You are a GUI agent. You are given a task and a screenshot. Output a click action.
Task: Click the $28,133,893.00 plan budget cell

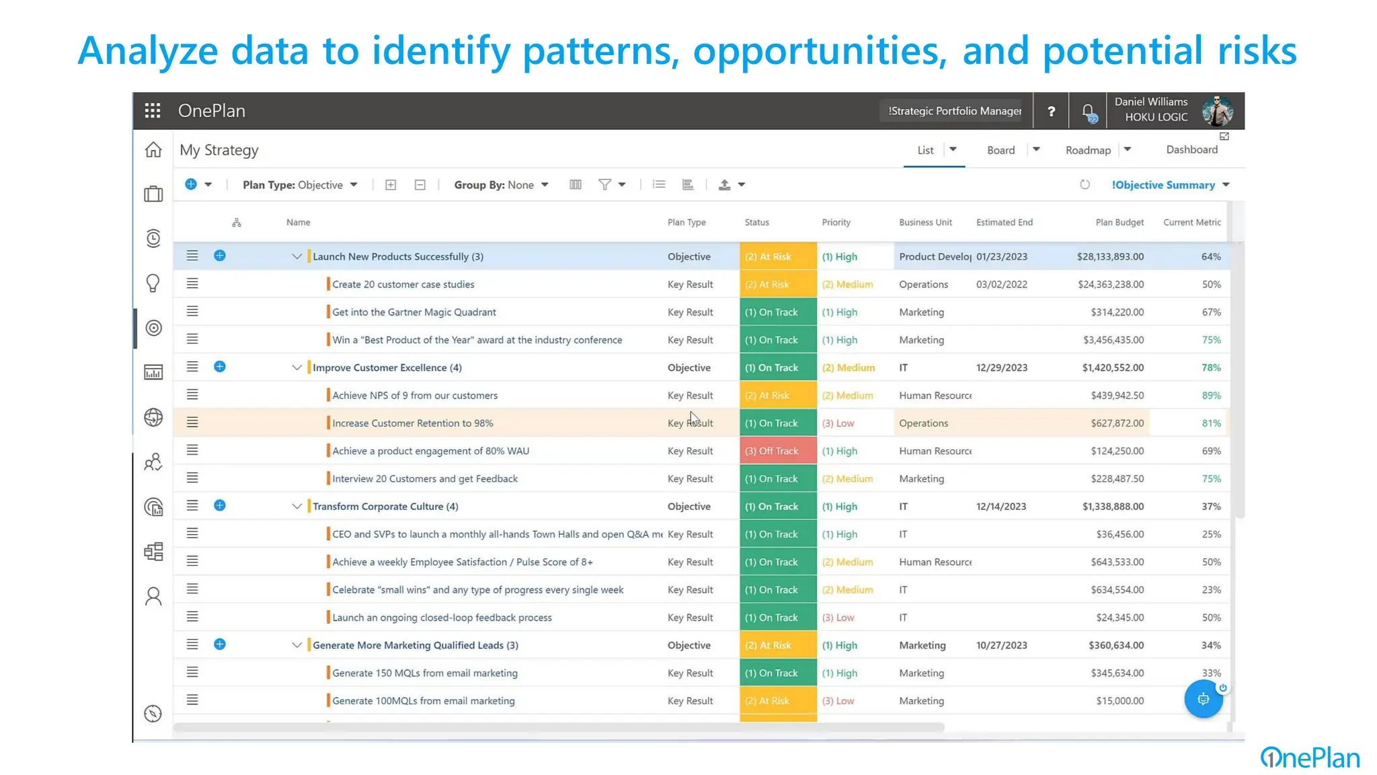1109,257
